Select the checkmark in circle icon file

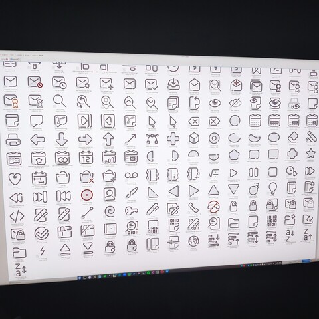pos(41,233)
